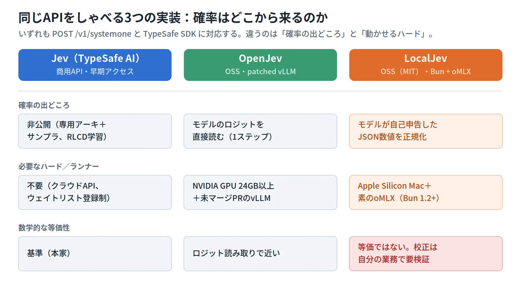Click the text OSS（MIT）・Bun + oMLX

(x=426, y=71)
